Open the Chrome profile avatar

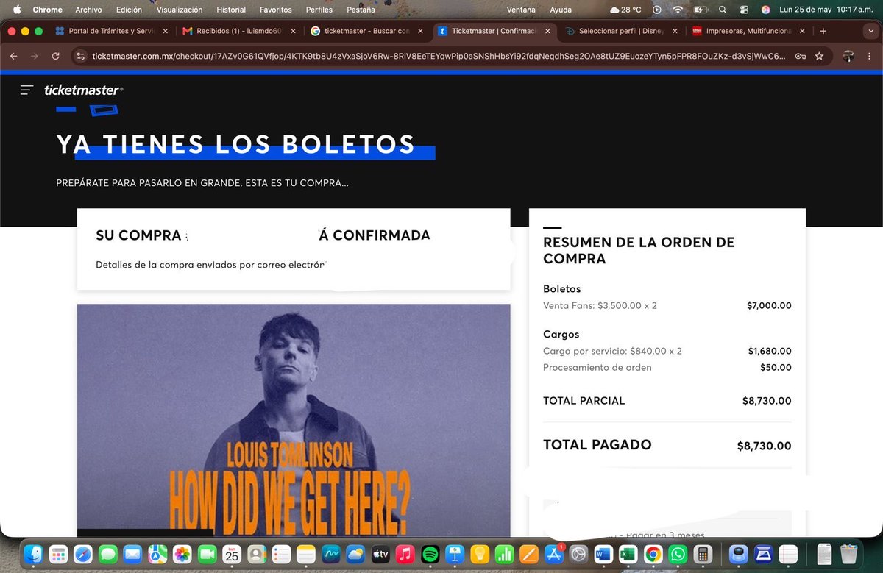[848, 56]
